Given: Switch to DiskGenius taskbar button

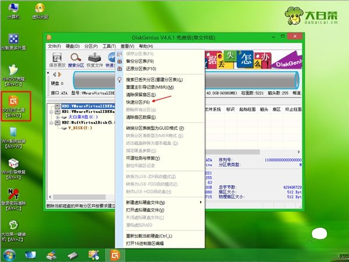Looking at the screenshot, I should tap(115, 256).
